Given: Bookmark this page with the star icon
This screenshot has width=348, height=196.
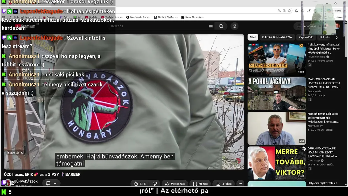Looking at the screenshot, I should pyautogui.click(x=290, y=11).
